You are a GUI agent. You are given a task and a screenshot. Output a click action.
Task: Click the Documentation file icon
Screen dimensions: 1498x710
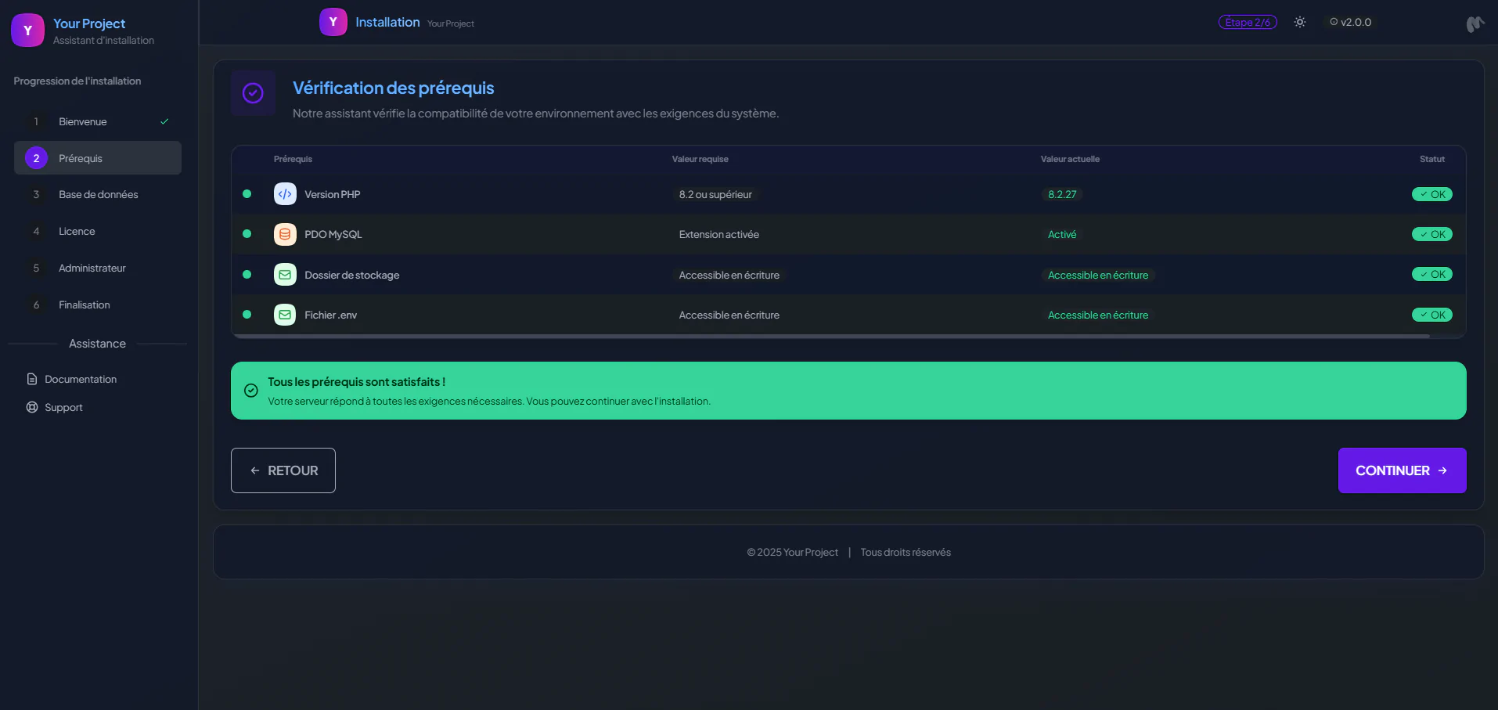click(32, 379)
